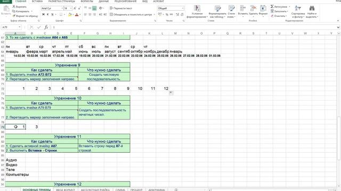341x191 pixels.
Task: Open the РАЗМЕТКА СТРАНИЦЫ ribbon tab
Action: 61,1
